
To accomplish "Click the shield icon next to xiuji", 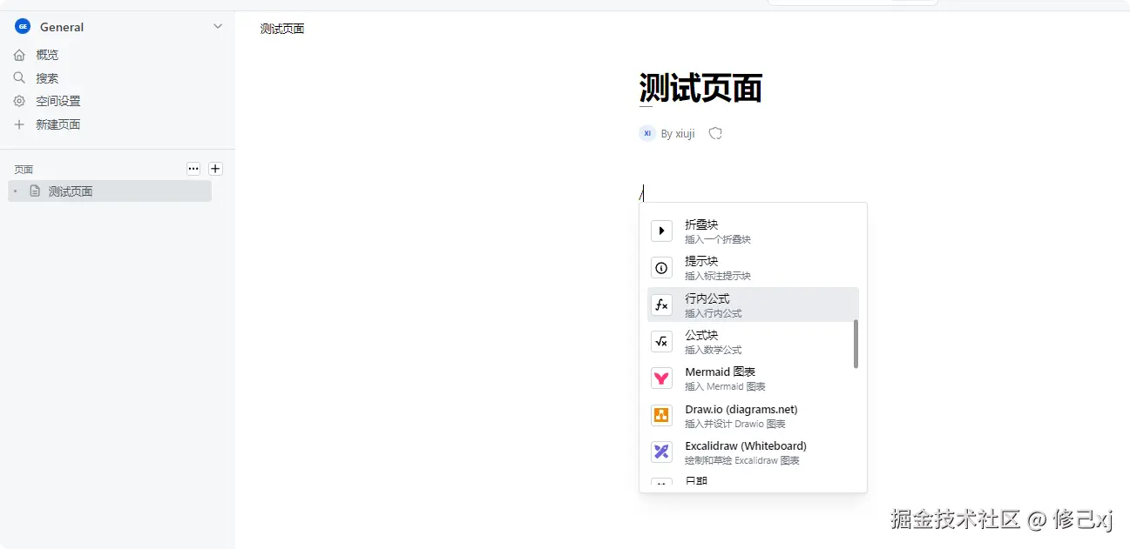I will tap(715, 133).
